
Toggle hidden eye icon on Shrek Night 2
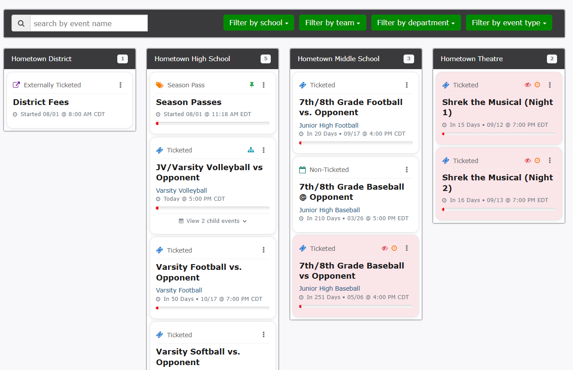(527, 161)
